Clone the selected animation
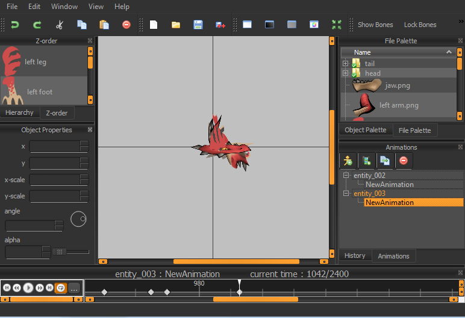Screen dimensions: 465x318 pos(385,161)
